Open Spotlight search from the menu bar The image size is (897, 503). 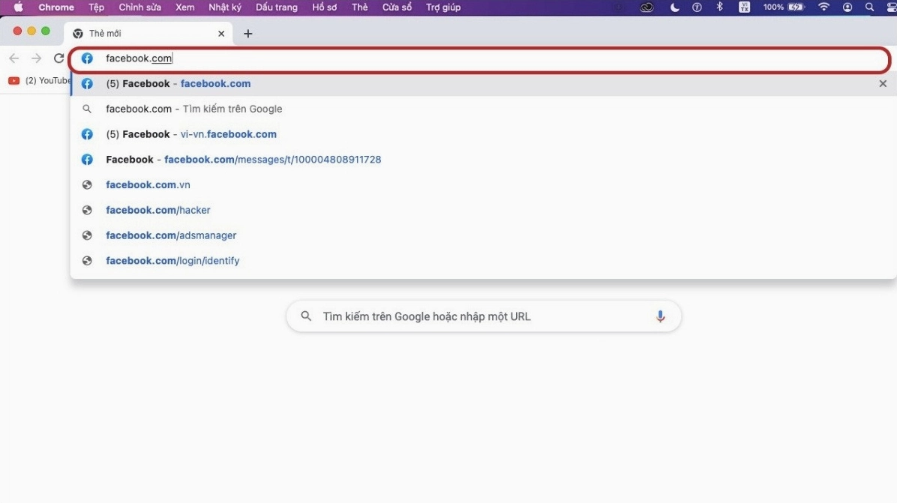tap(869, 7)
